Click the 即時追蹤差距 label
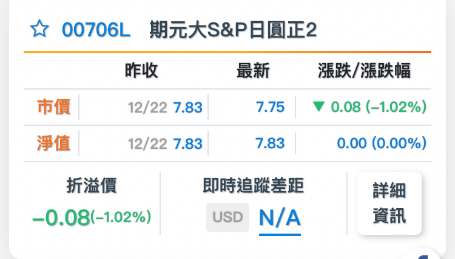Viewport: 455px width, 259px height. click(253, 185)
